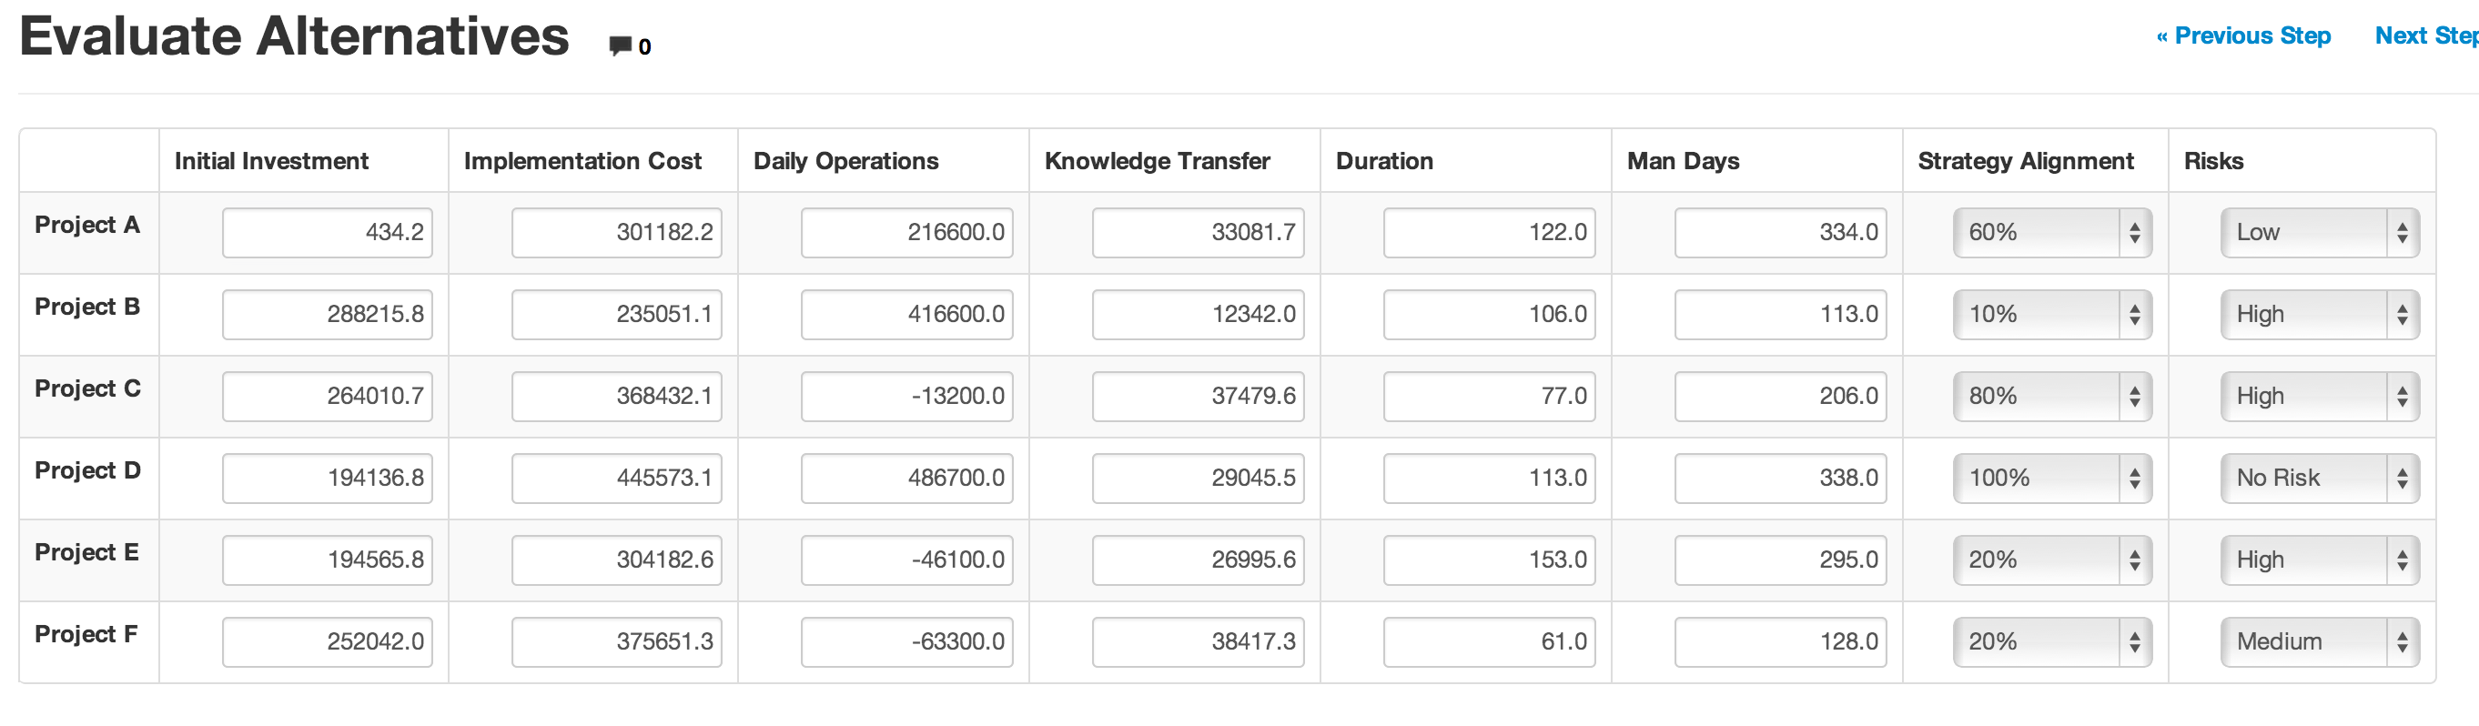Click the Implementation Cost field for Project C
The image size is (2479, 726).
pyautogui.click(x=616, y=395)
